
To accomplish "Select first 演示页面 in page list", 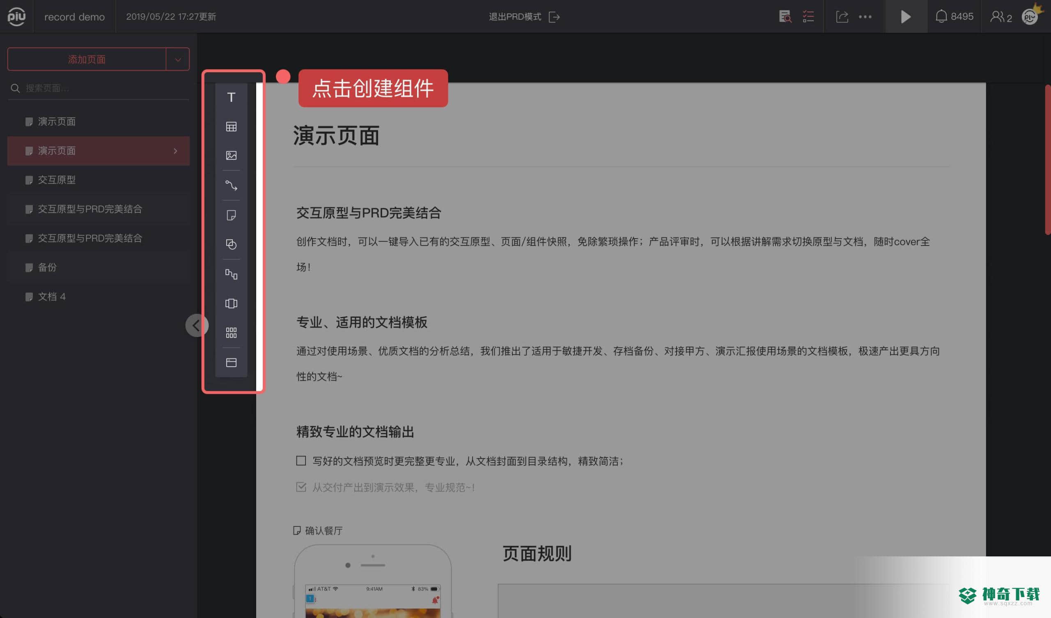I will click(x=99, y=122).
